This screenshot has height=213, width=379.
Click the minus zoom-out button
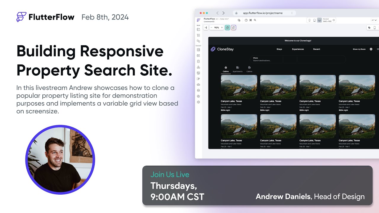point(211,28)
